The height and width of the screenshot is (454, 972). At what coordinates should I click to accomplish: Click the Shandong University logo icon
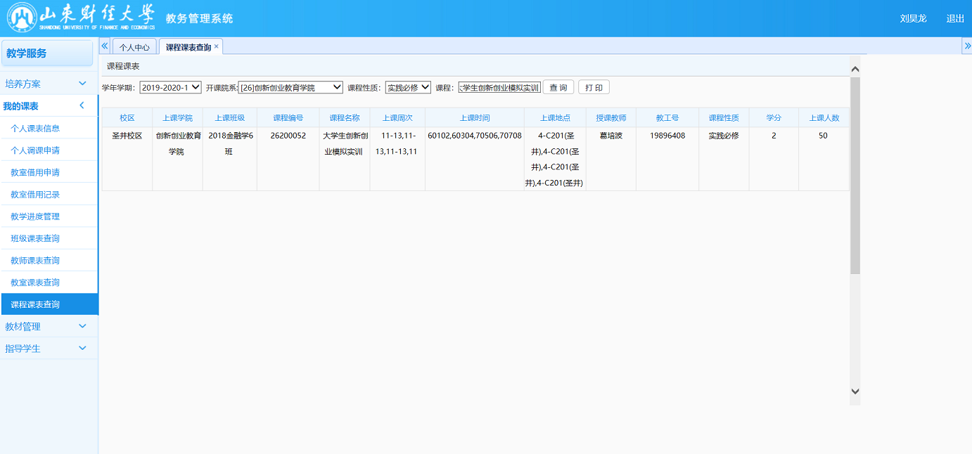coord(21,18)
